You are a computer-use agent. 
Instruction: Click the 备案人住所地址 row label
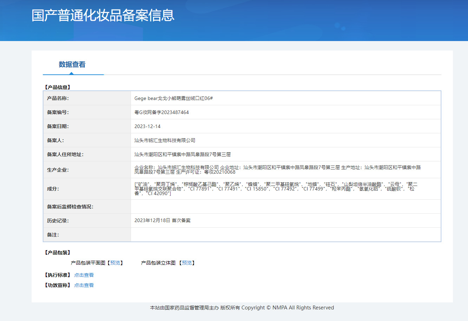coord(65,154)
